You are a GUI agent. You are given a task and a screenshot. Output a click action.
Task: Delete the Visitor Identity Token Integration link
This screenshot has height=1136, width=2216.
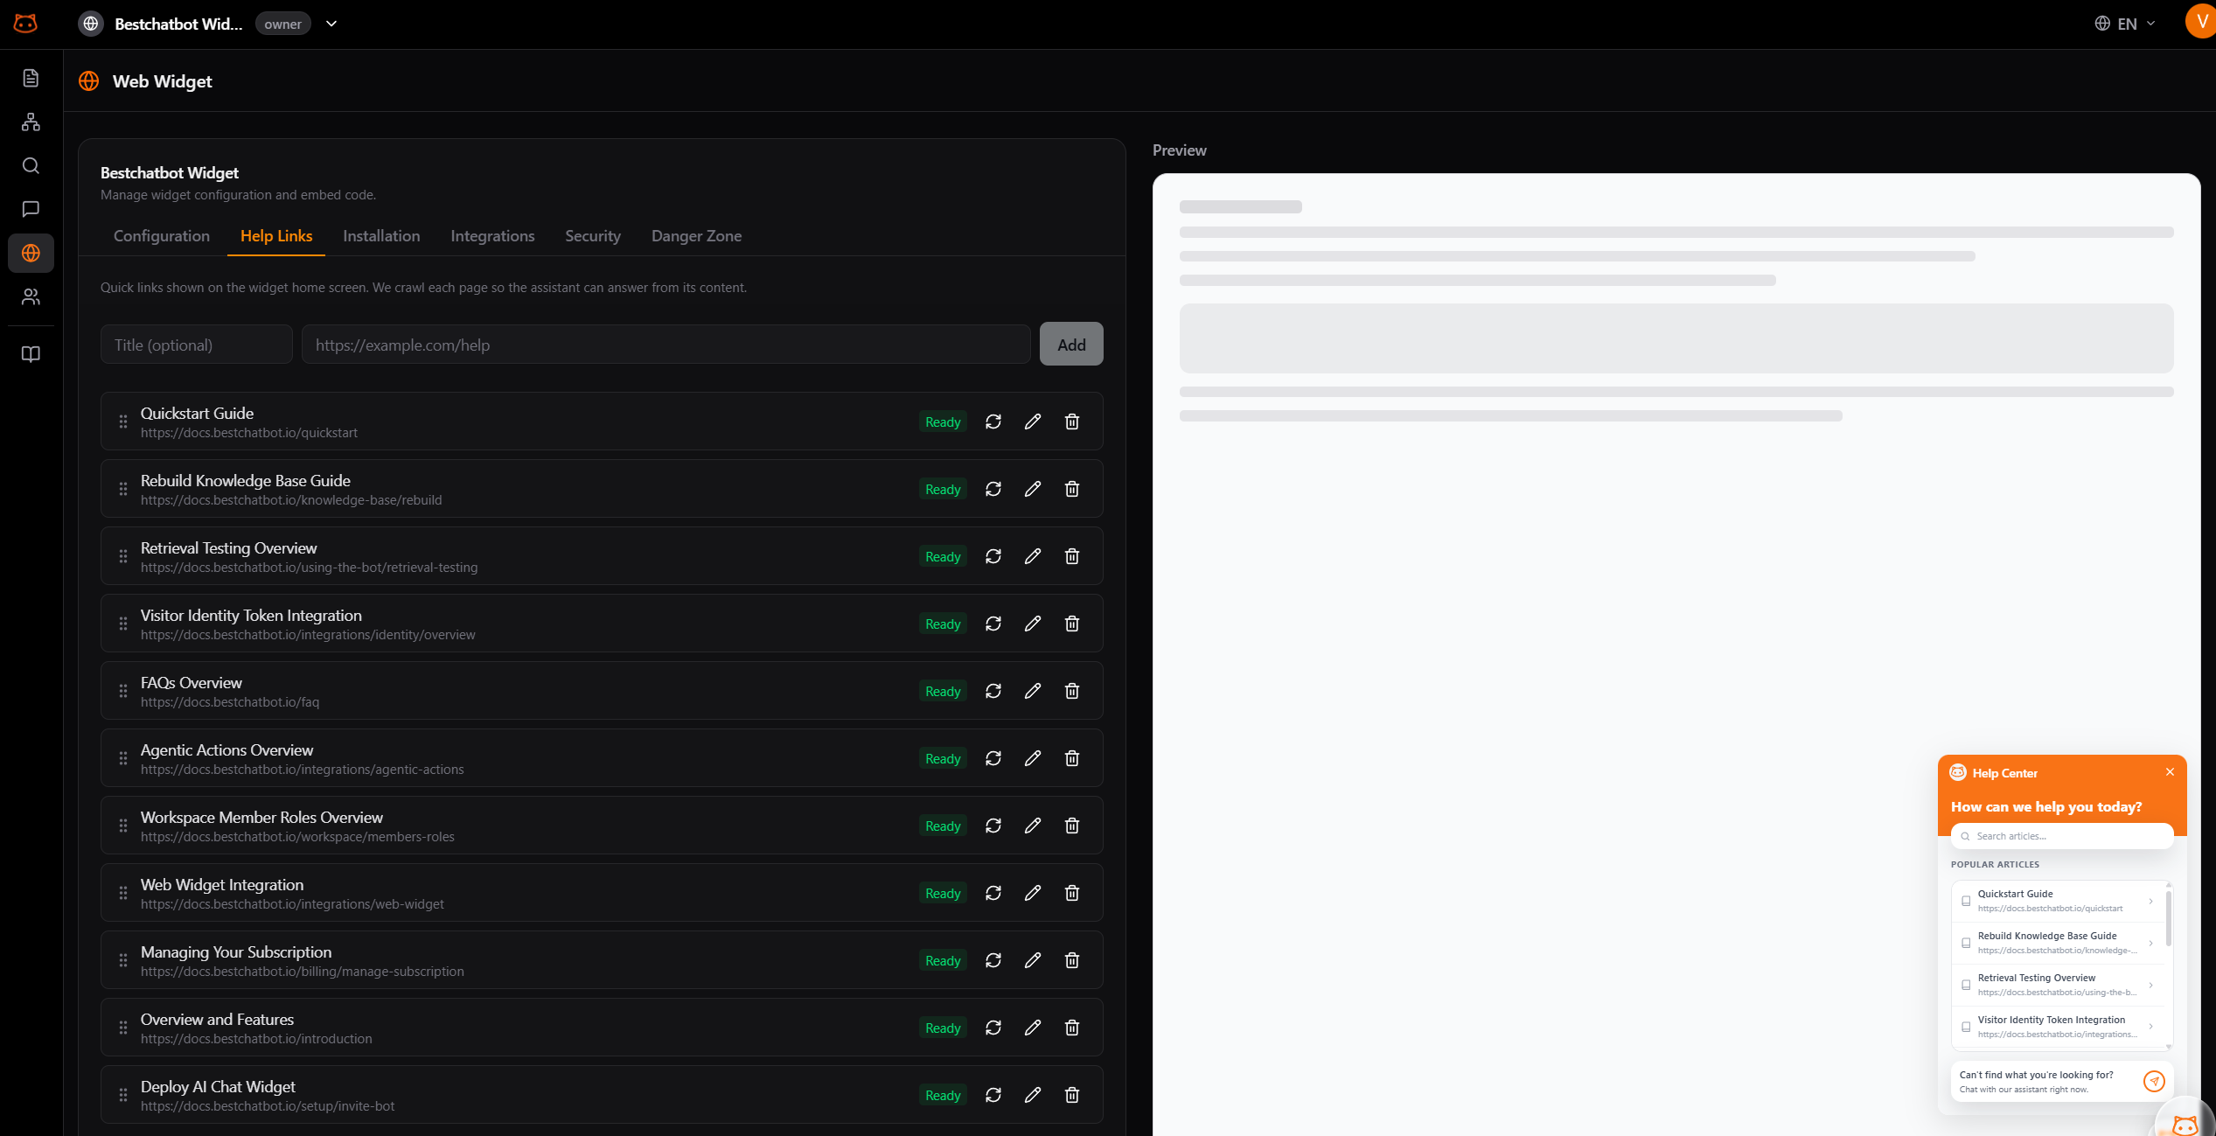pos(1072,624)
